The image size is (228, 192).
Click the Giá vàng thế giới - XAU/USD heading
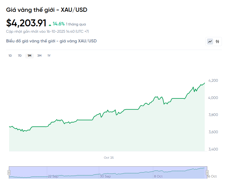47,10
